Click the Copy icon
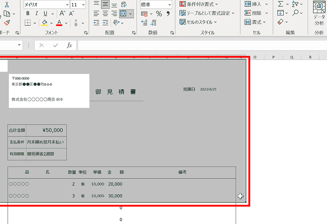The width and height of the screenshot is (327, 224). [7, 14]
